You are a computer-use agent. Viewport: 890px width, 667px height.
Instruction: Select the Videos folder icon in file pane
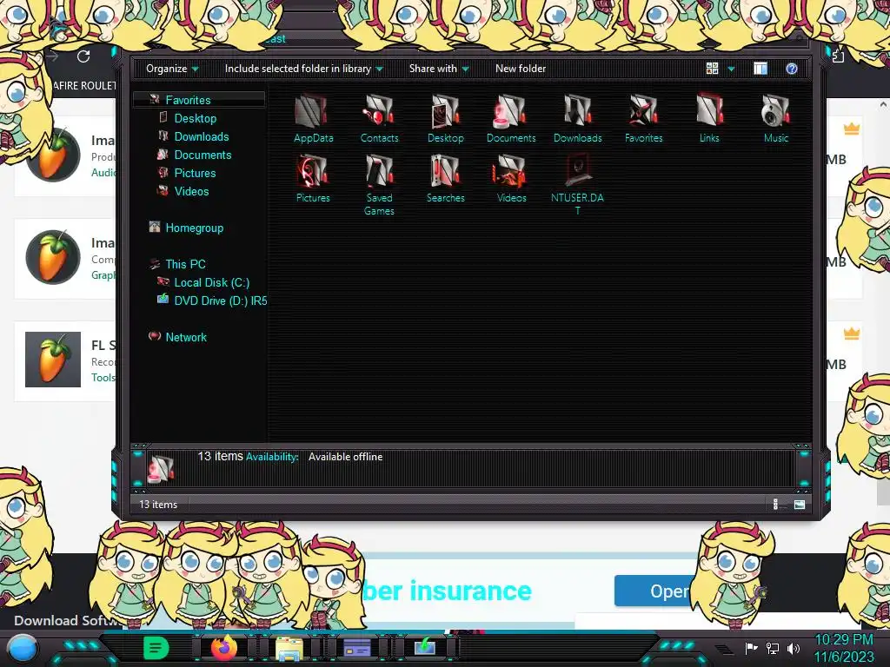[x=511, y=179]
